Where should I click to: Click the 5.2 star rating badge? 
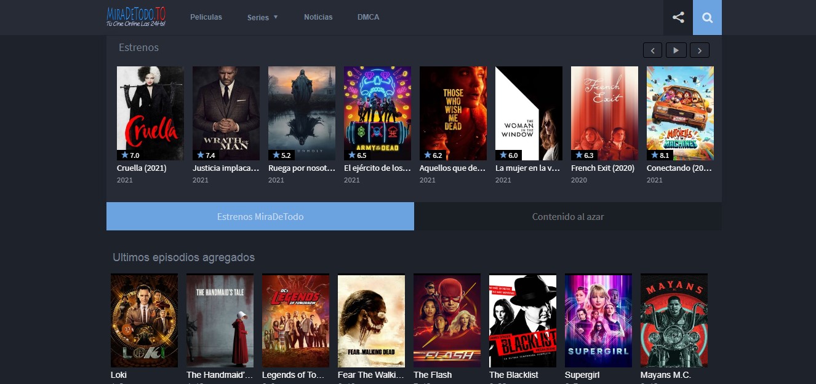coord(281,155)
